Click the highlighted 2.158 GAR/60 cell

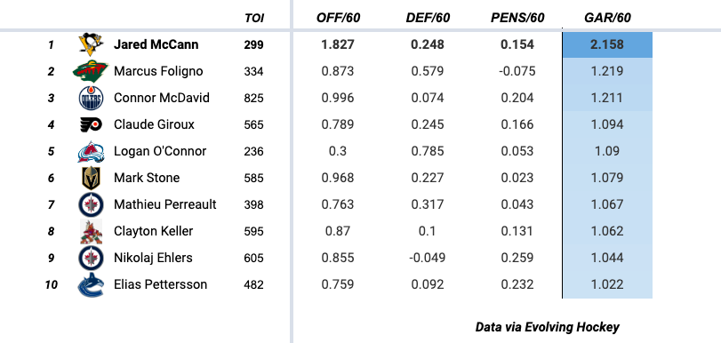pos(607,44)
